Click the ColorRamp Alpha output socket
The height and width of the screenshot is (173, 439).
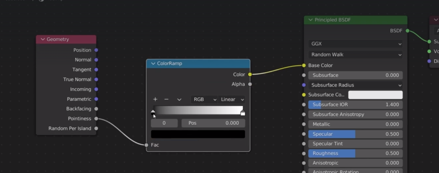250,84
